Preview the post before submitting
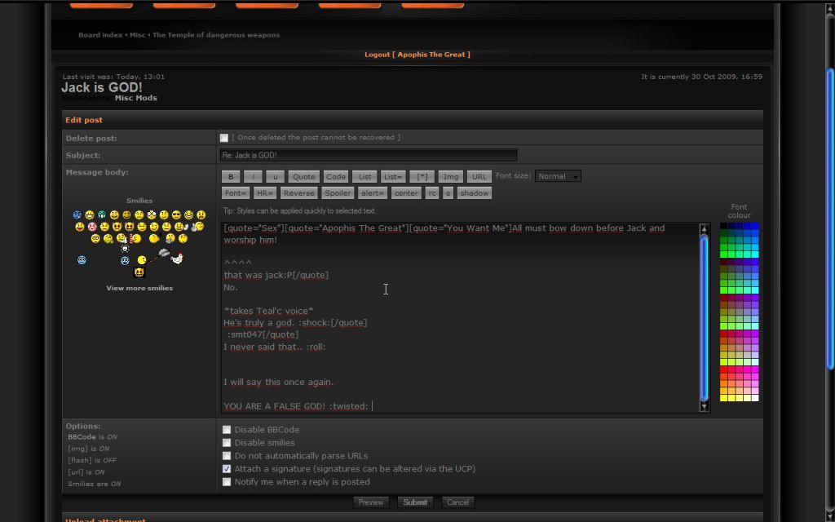 point(371,502)
